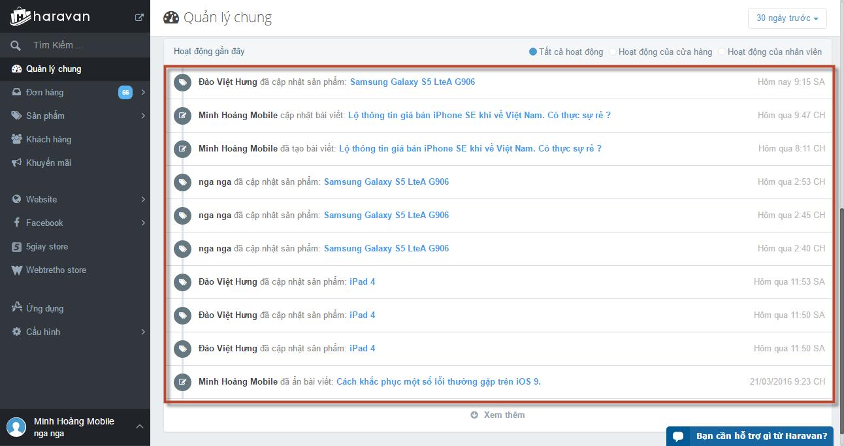Open article link updated Hôm qua 9:47 CH

[479, 116]
